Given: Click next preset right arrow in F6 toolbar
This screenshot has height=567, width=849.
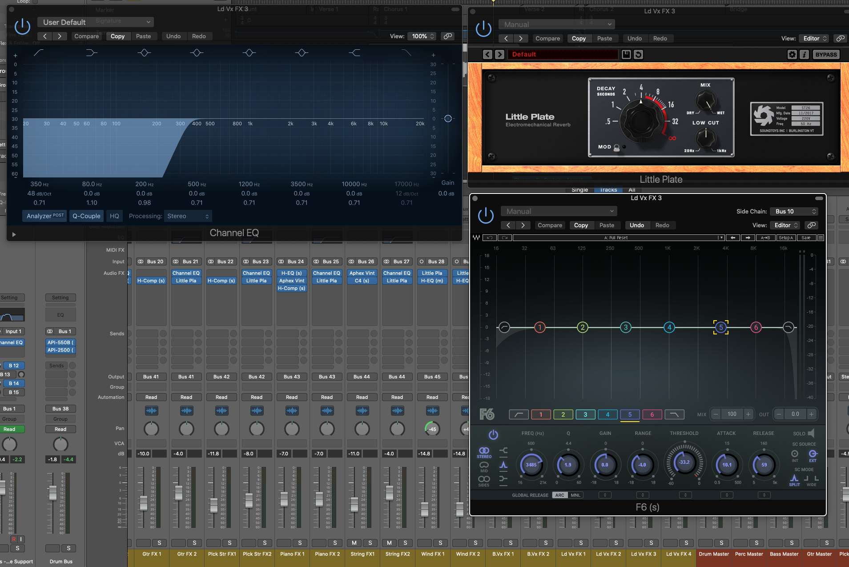Looking at the screenshot, I should 748,237.
